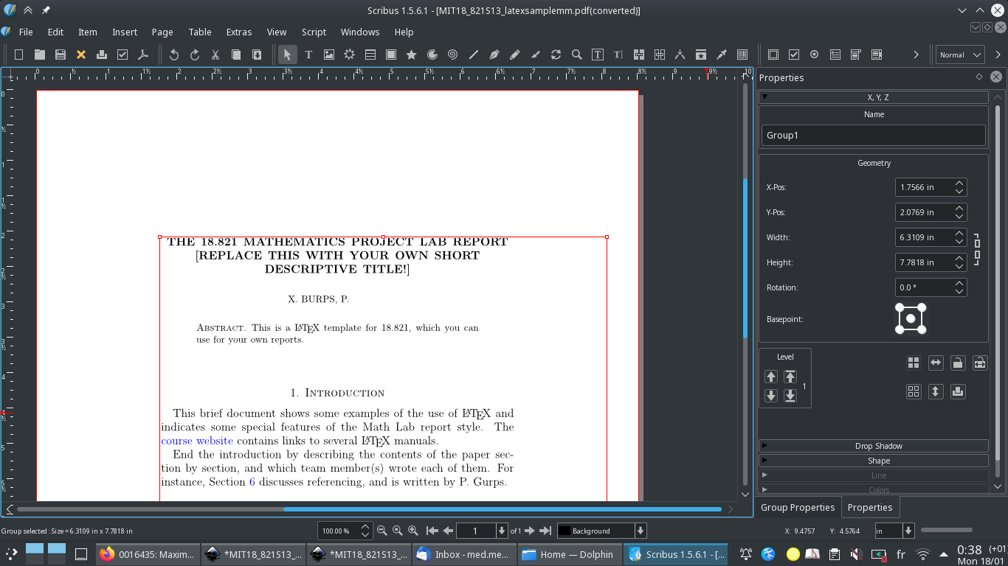
Task: Open the Normal preview quality dropdown
Action: pyautogui.click(x=960, y=55)
